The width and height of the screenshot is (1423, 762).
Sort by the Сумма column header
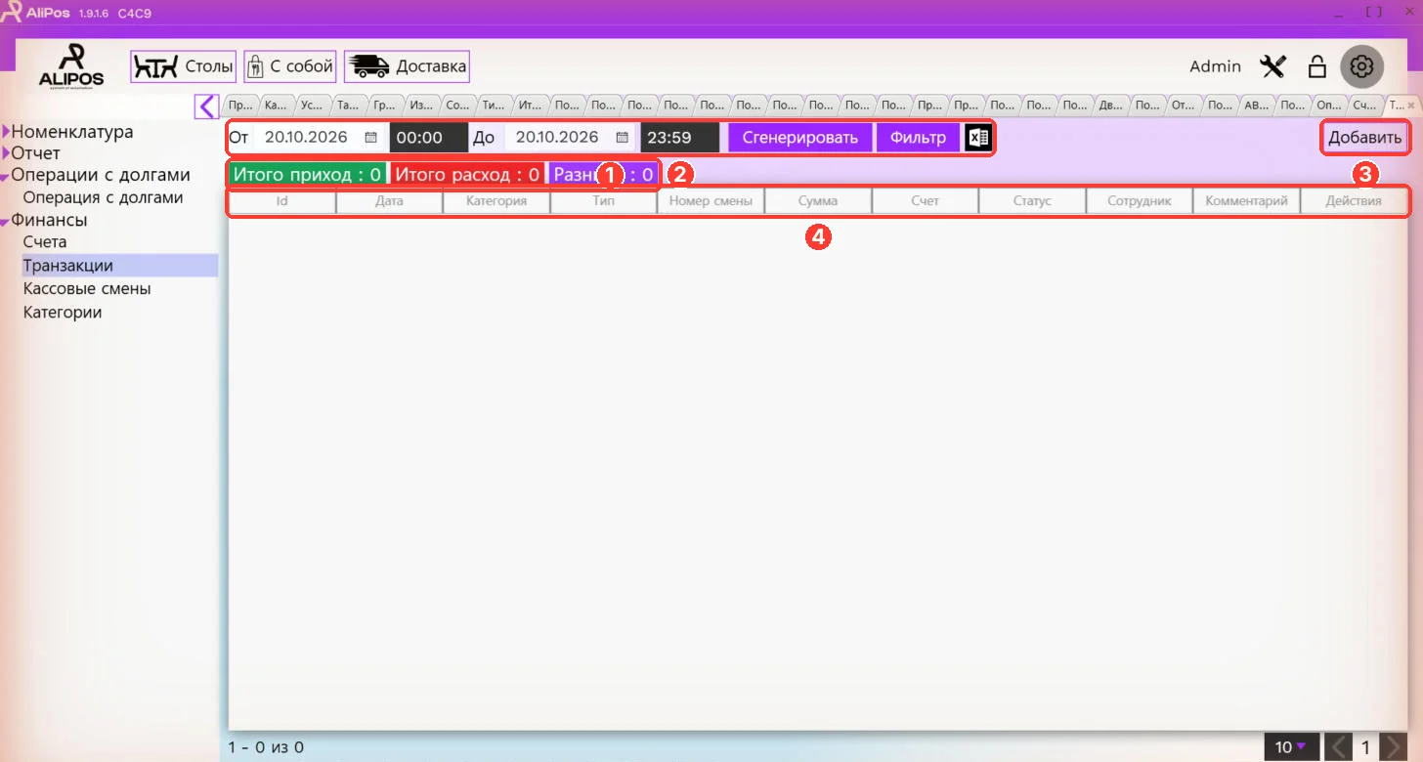pos(818,201)
